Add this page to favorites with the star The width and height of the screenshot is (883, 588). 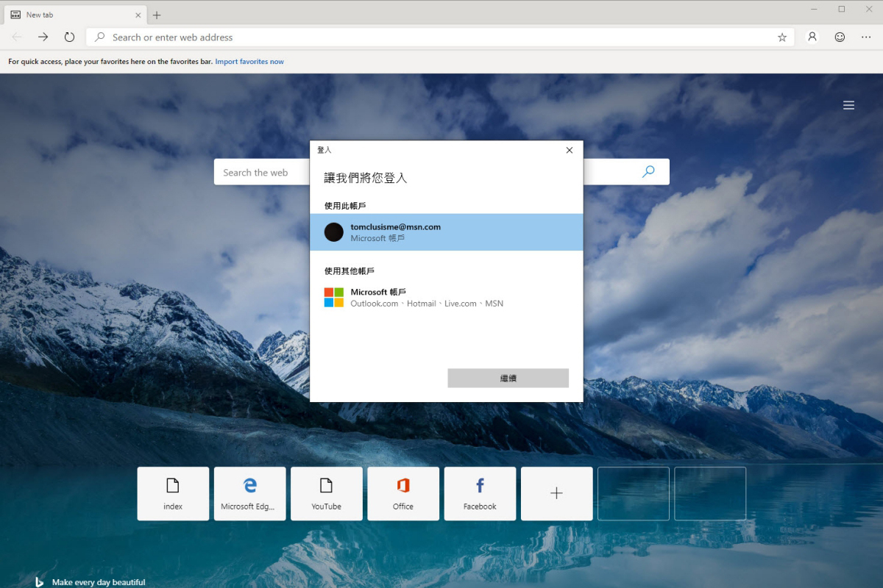coord(782,37)
